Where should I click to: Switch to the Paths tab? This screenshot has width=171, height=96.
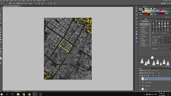click(x=144, y=69)
